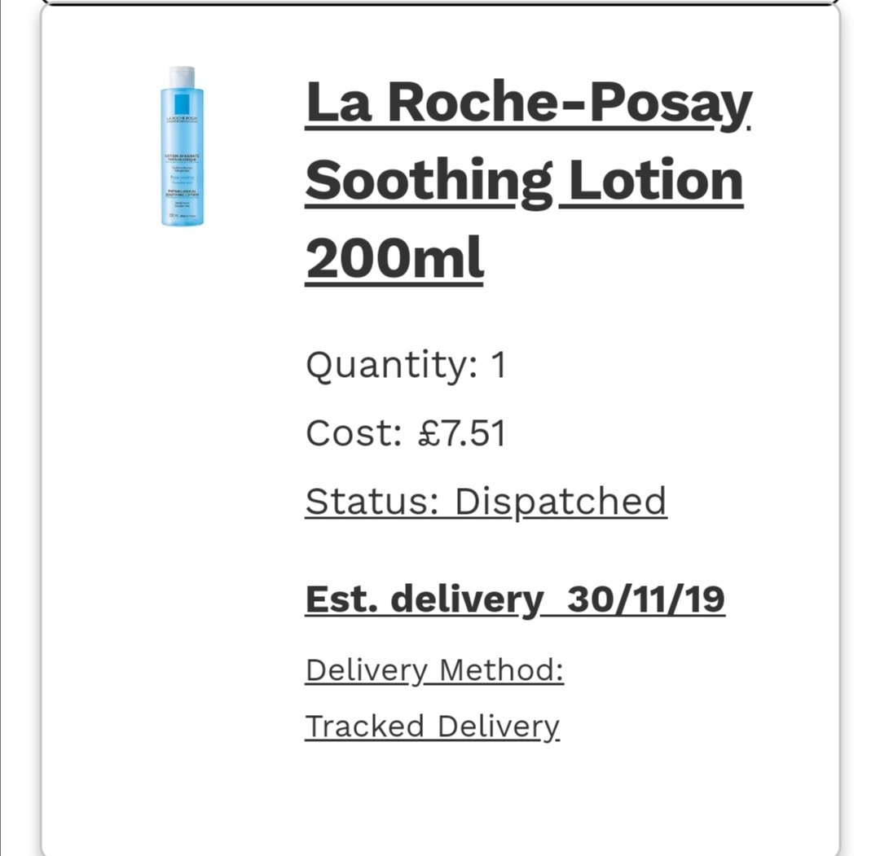
Task: Click the word "Lotion" in the product title
Action: pos(655,181)
